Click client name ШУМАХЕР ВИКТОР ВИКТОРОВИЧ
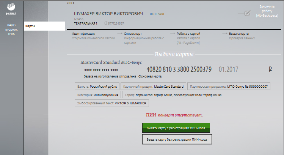This screenshot has height=155, width=284. (108, 14)
